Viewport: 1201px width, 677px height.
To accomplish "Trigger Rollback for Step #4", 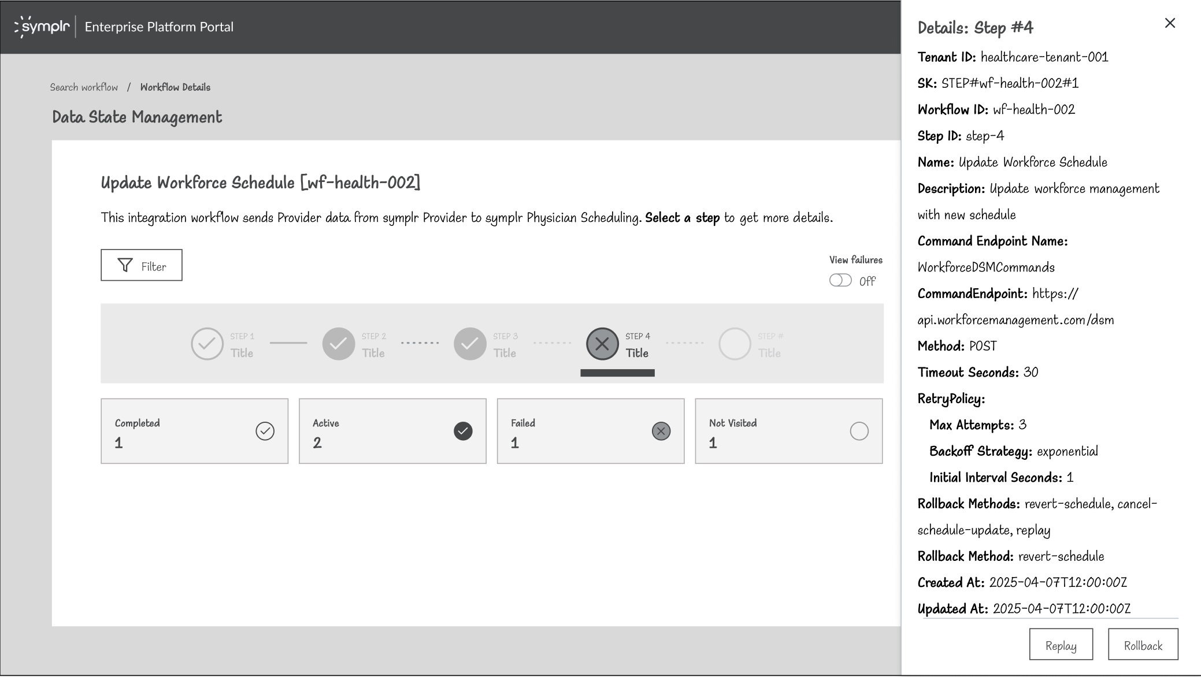I will pyautogui.click(x=1143, y=643).
